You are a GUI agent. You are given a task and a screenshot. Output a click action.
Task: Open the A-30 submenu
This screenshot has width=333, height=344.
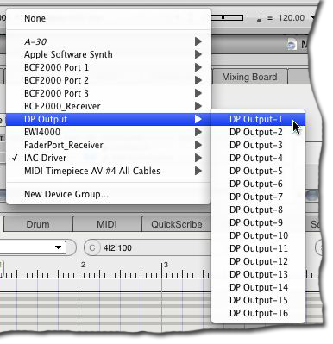(x=109, y=41)
